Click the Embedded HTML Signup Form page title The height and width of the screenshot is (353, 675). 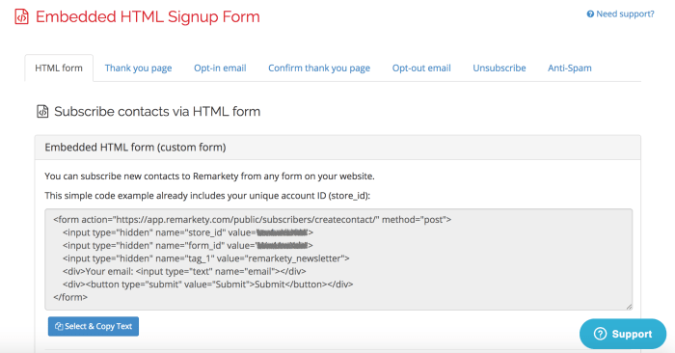click(148, 16)
